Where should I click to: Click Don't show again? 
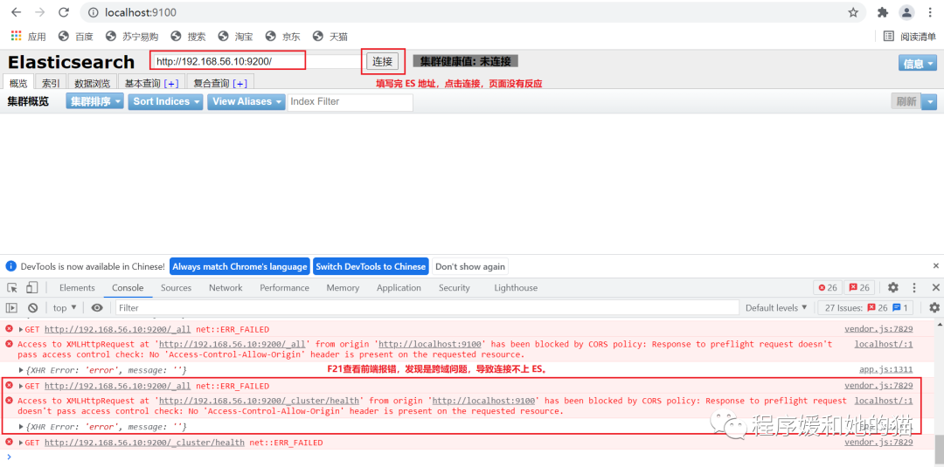coord(470,266)
